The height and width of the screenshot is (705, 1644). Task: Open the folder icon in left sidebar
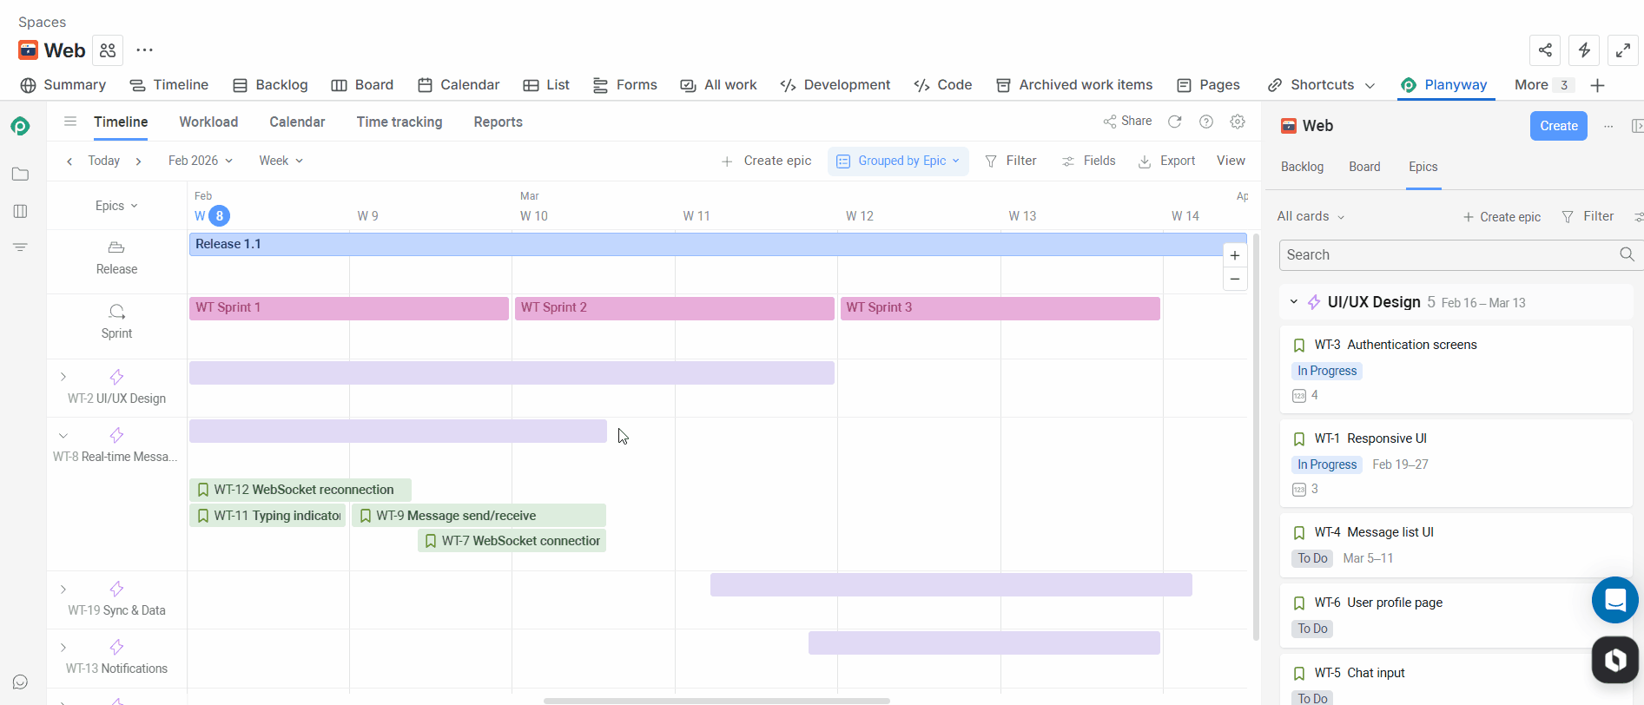click(x=21, y=175)
